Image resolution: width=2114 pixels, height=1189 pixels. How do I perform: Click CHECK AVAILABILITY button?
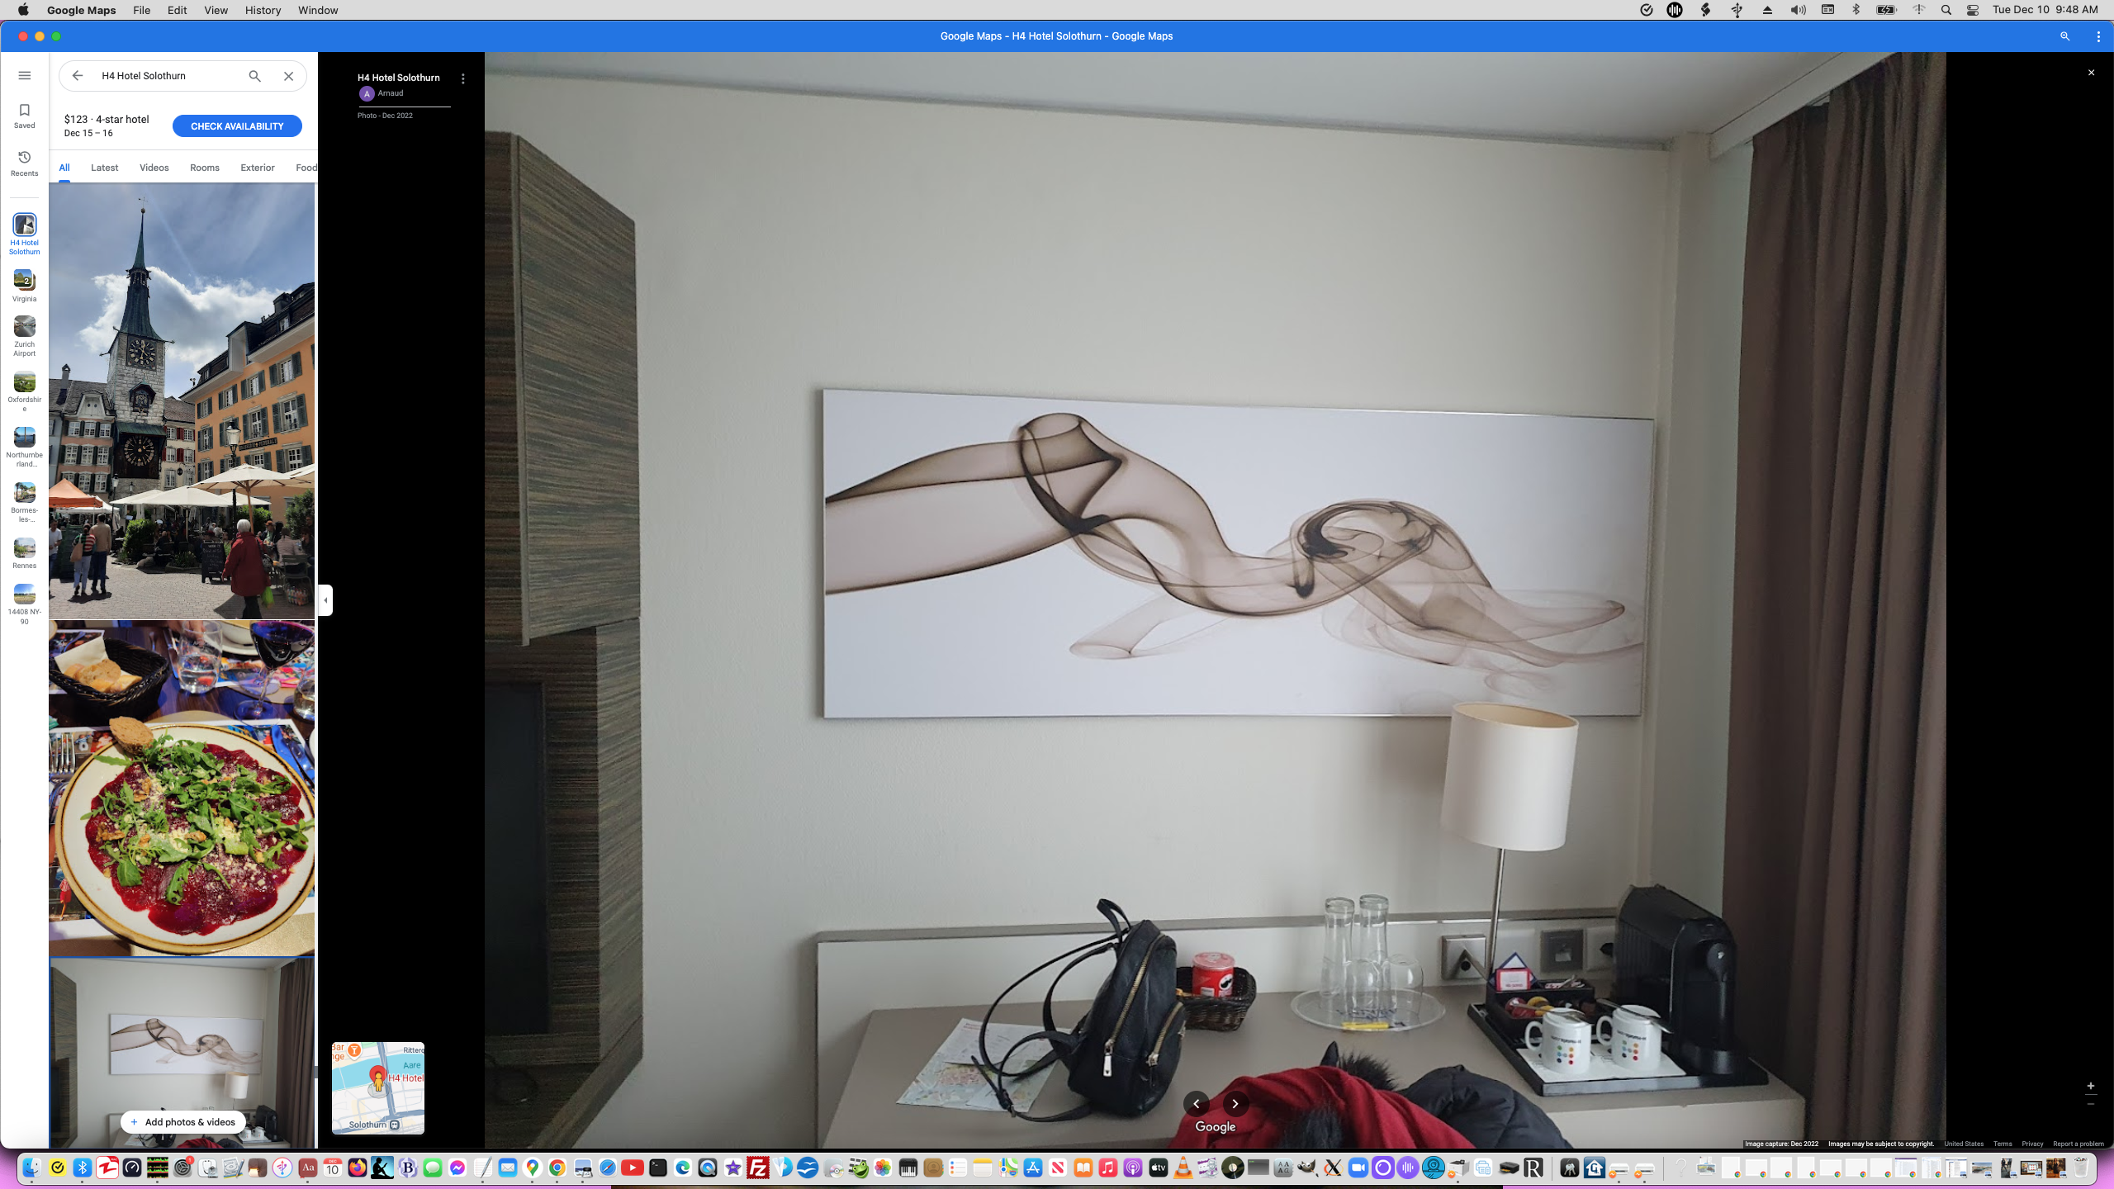point(237,126)
